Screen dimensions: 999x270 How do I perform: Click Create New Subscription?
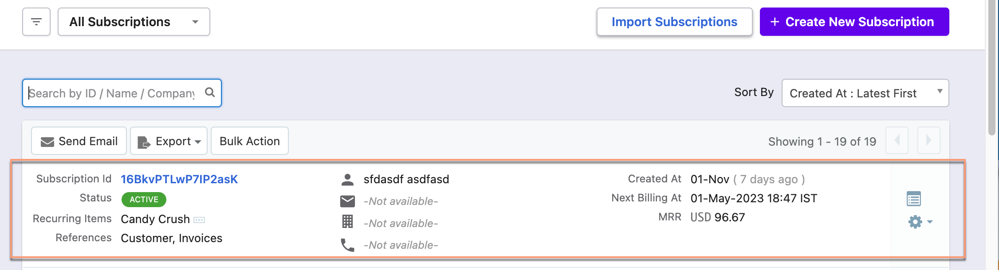tap(854, 22)
